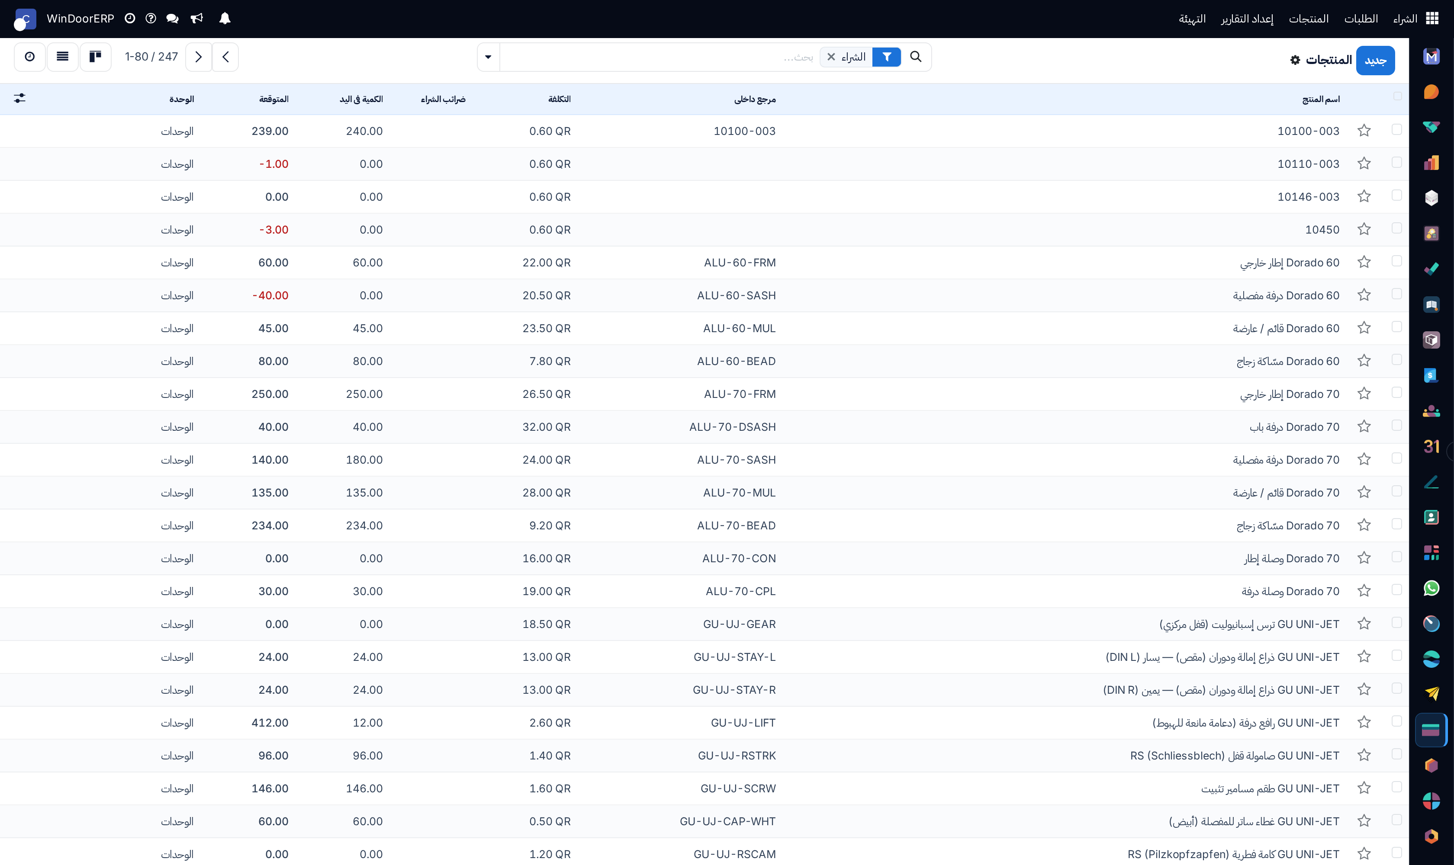Open the إعداد التقارير menu
Image resolution: width=1454 pixels, height=865 pixels.
click(x=1247, y=19)
